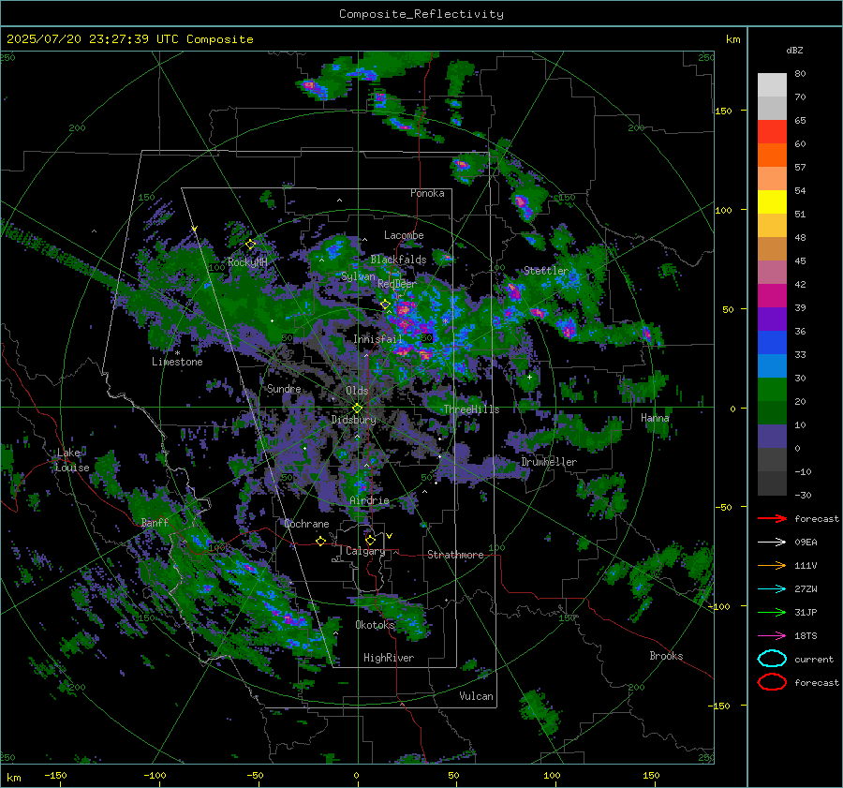Select the radar-site diamond at Didsbury center

(x=358, y=409)
